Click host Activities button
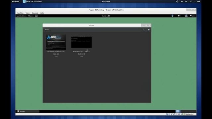Viewport: 212px width, 119px height. coord(16,1)
